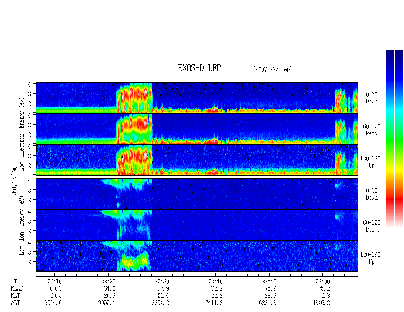Click the Jul.17,'90 date label
This screenshot has width=404, height=312.
click(x=14, y=180)
